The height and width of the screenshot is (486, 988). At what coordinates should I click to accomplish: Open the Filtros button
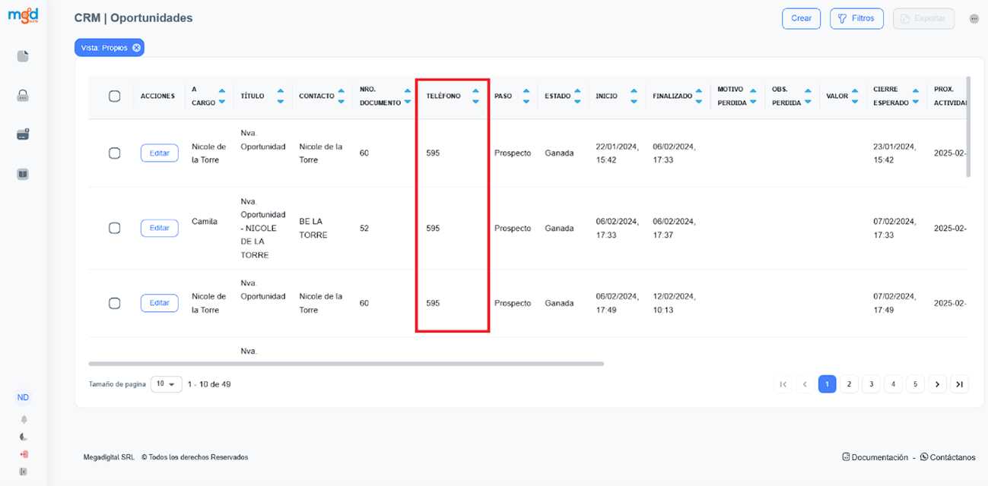[856, 19]
